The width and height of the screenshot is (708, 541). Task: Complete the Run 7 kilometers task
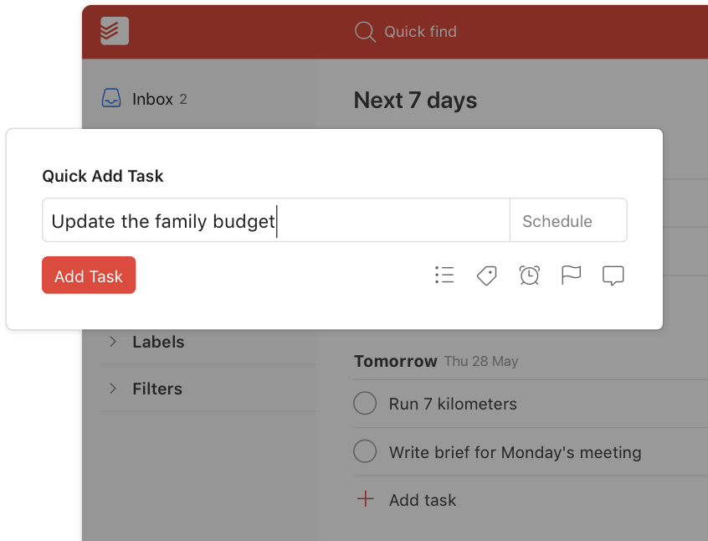tap(365, 403)
